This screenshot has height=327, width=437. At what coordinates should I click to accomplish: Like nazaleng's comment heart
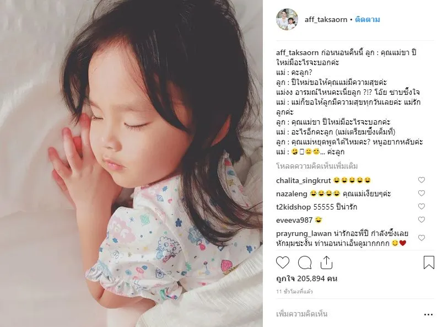pos(422,193)
